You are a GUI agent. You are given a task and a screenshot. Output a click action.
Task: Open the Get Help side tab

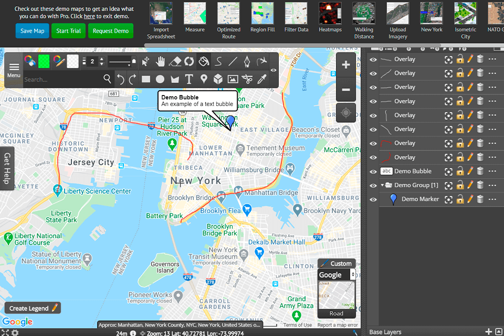7,168
